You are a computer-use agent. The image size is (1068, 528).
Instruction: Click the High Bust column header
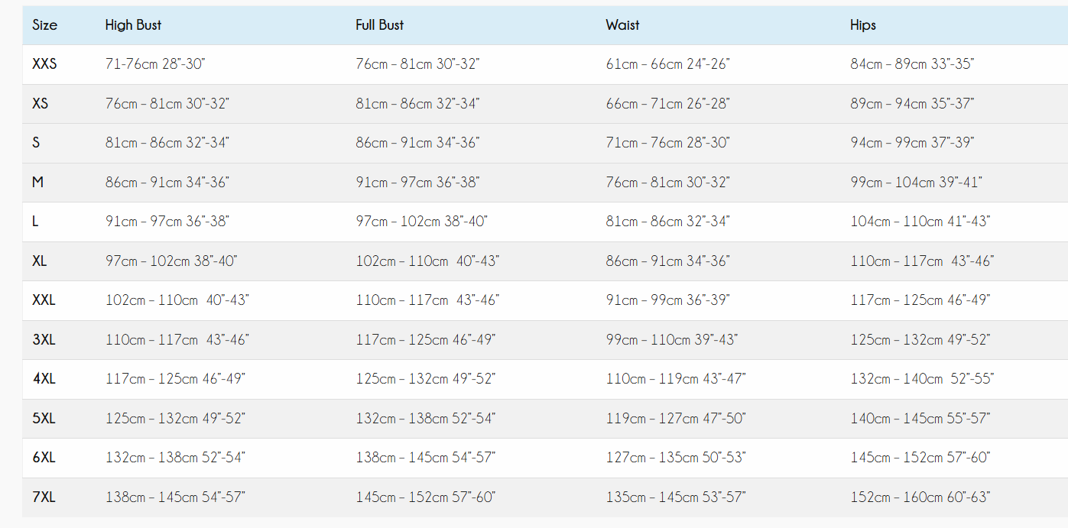pyautogui.click(x=133, y=25)
